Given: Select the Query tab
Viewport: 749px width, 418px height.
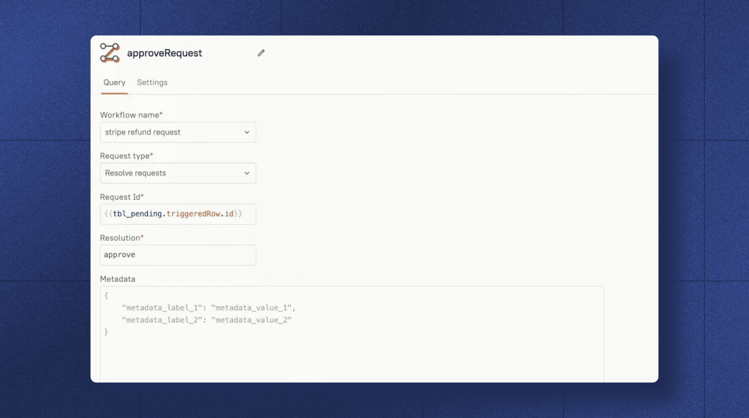Looking at the screenshot, I should (x=114, y=82).
